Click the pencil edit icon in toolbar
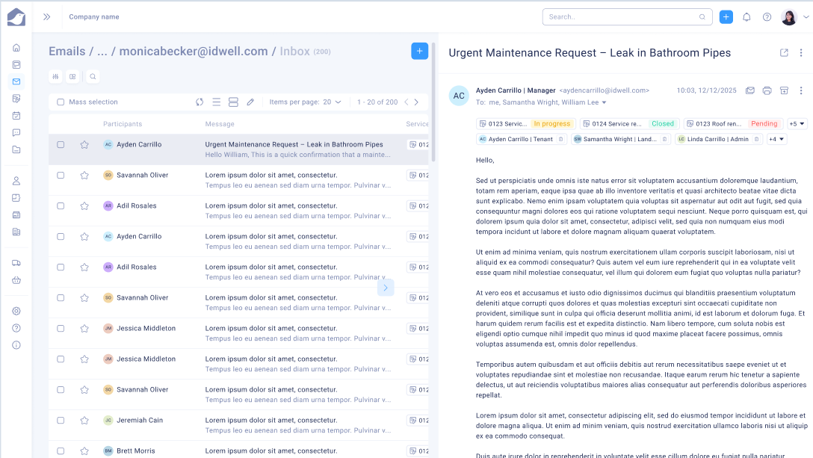The width and height of the screenshot is (813, 458). coord(250,102)
